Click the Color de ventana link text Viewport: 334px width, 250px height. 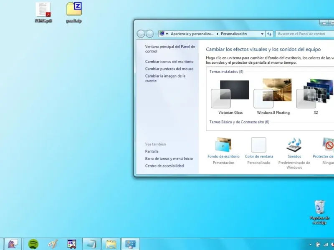point(259,157)
